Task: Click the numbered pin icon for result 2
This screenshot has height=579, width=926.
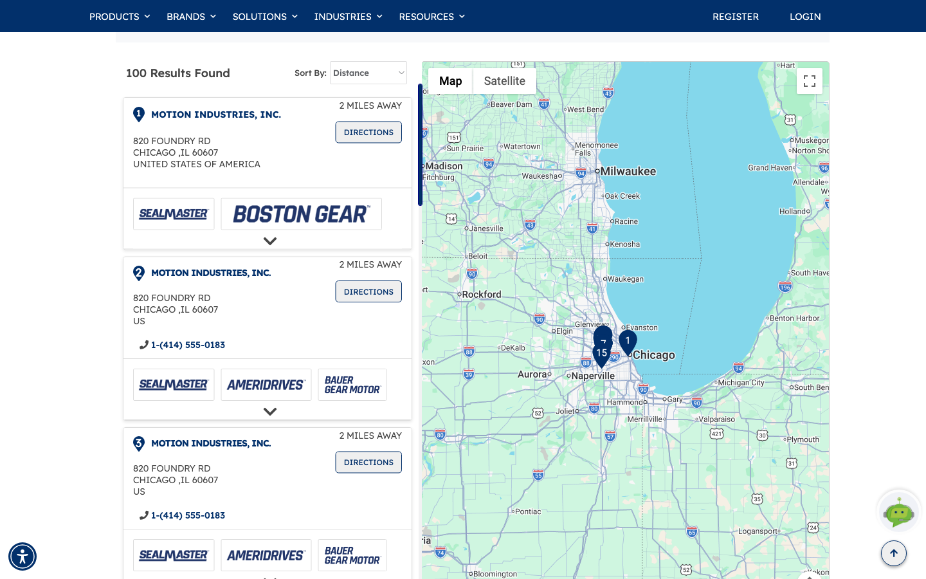Action: [x=139, y=273]
